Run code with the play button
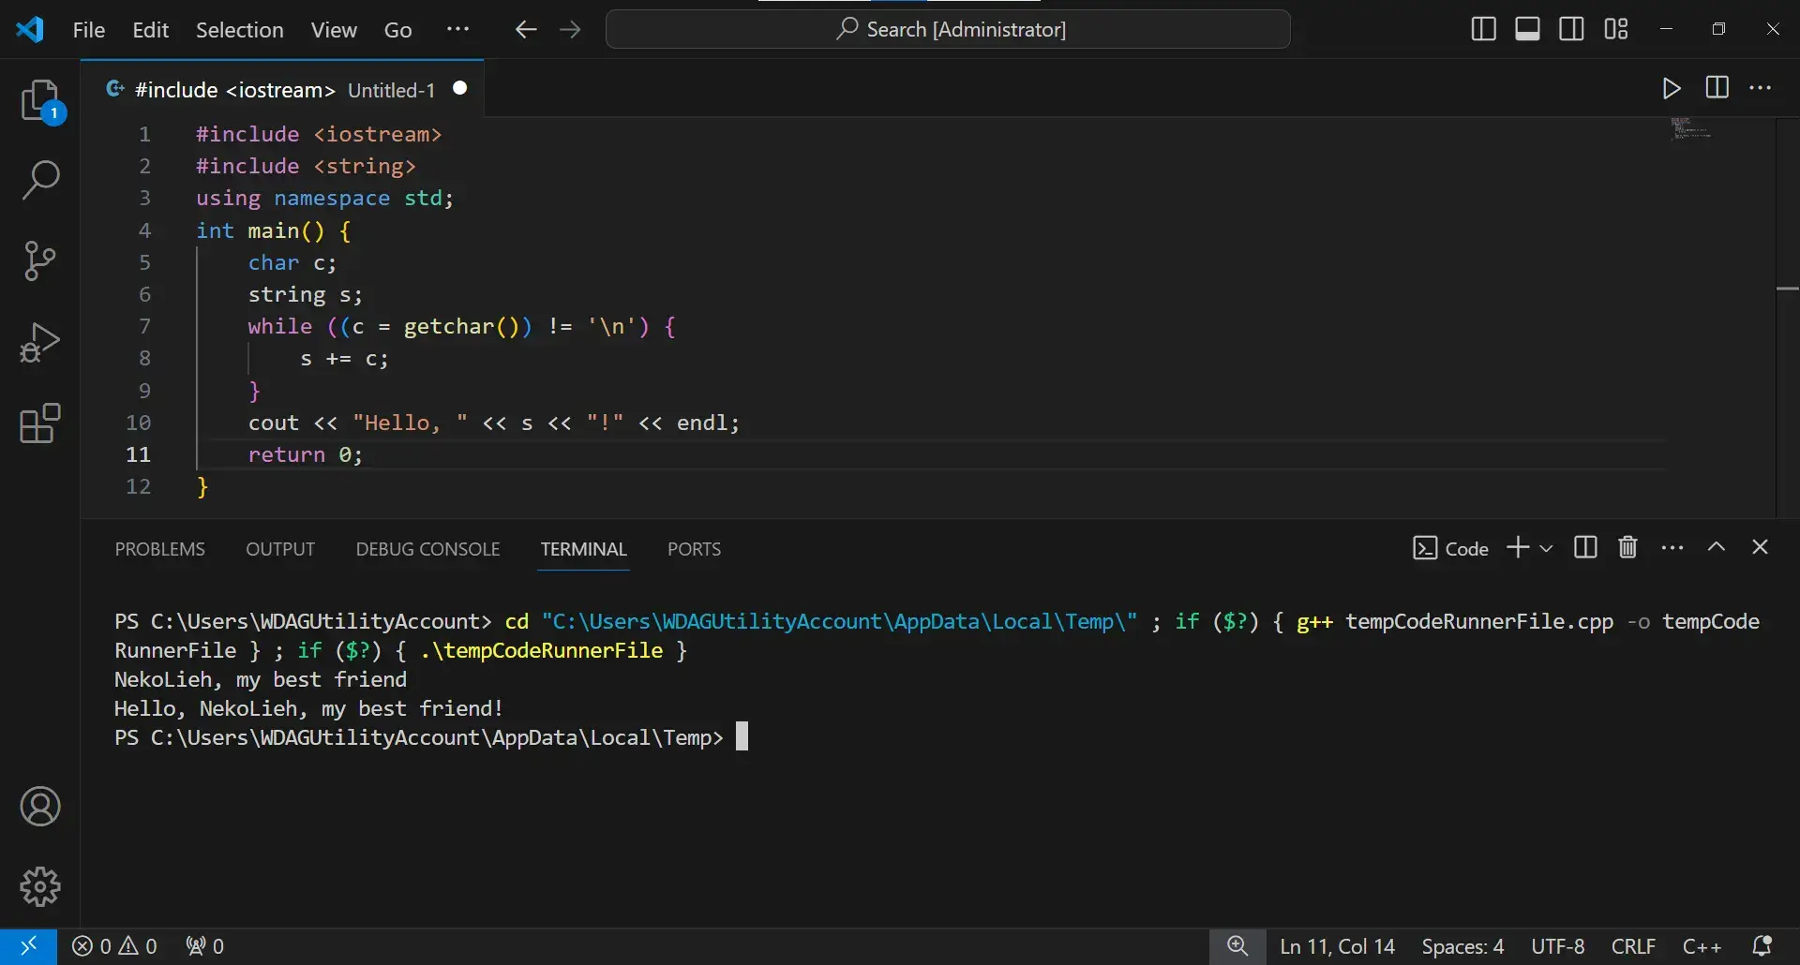 (1672, 88)
